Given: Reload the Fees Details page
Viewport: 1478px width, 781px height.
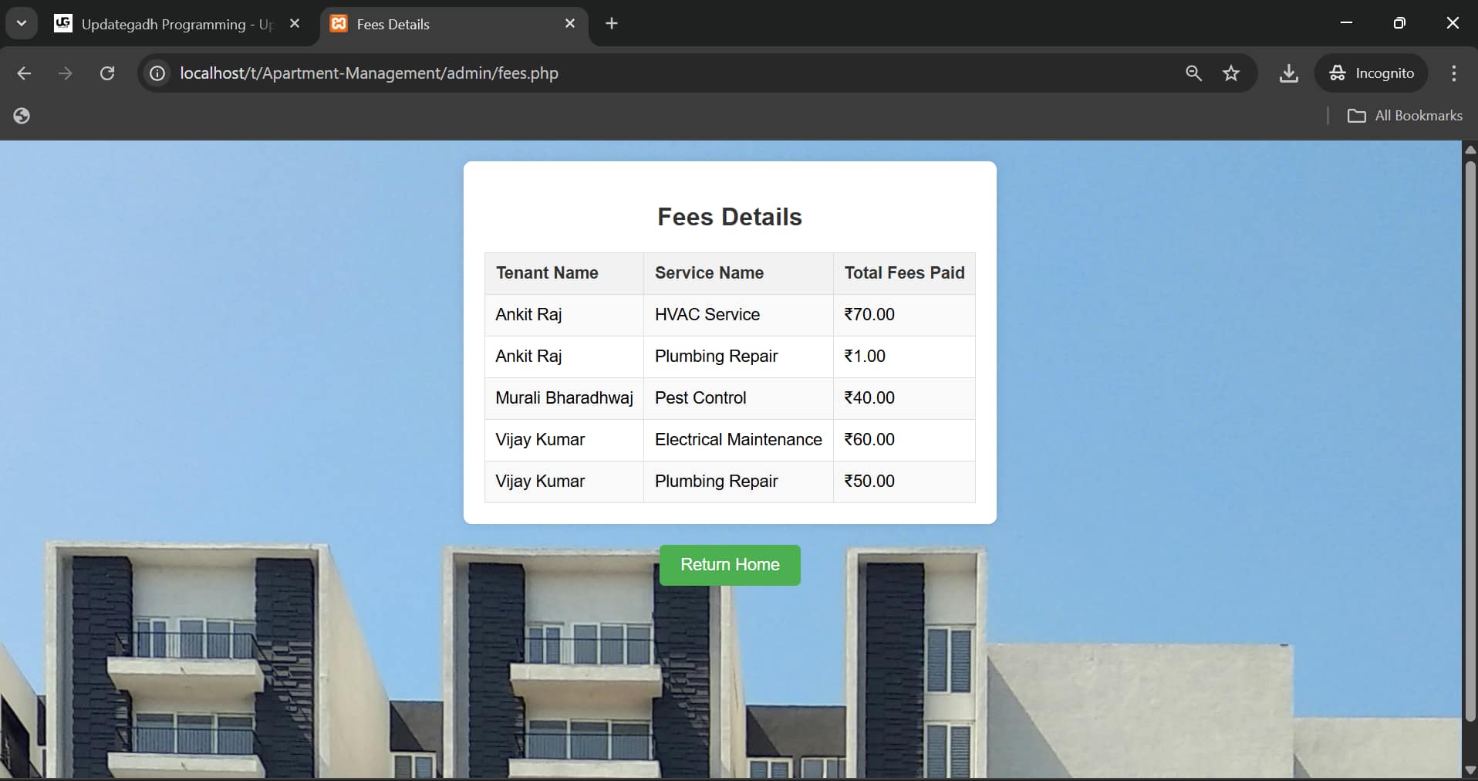Looking at the screenshot, I should [107, 73].
